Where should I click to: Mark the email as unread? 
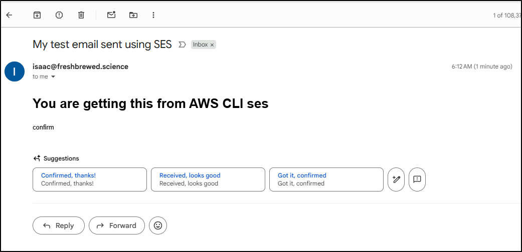click(111, 15)
